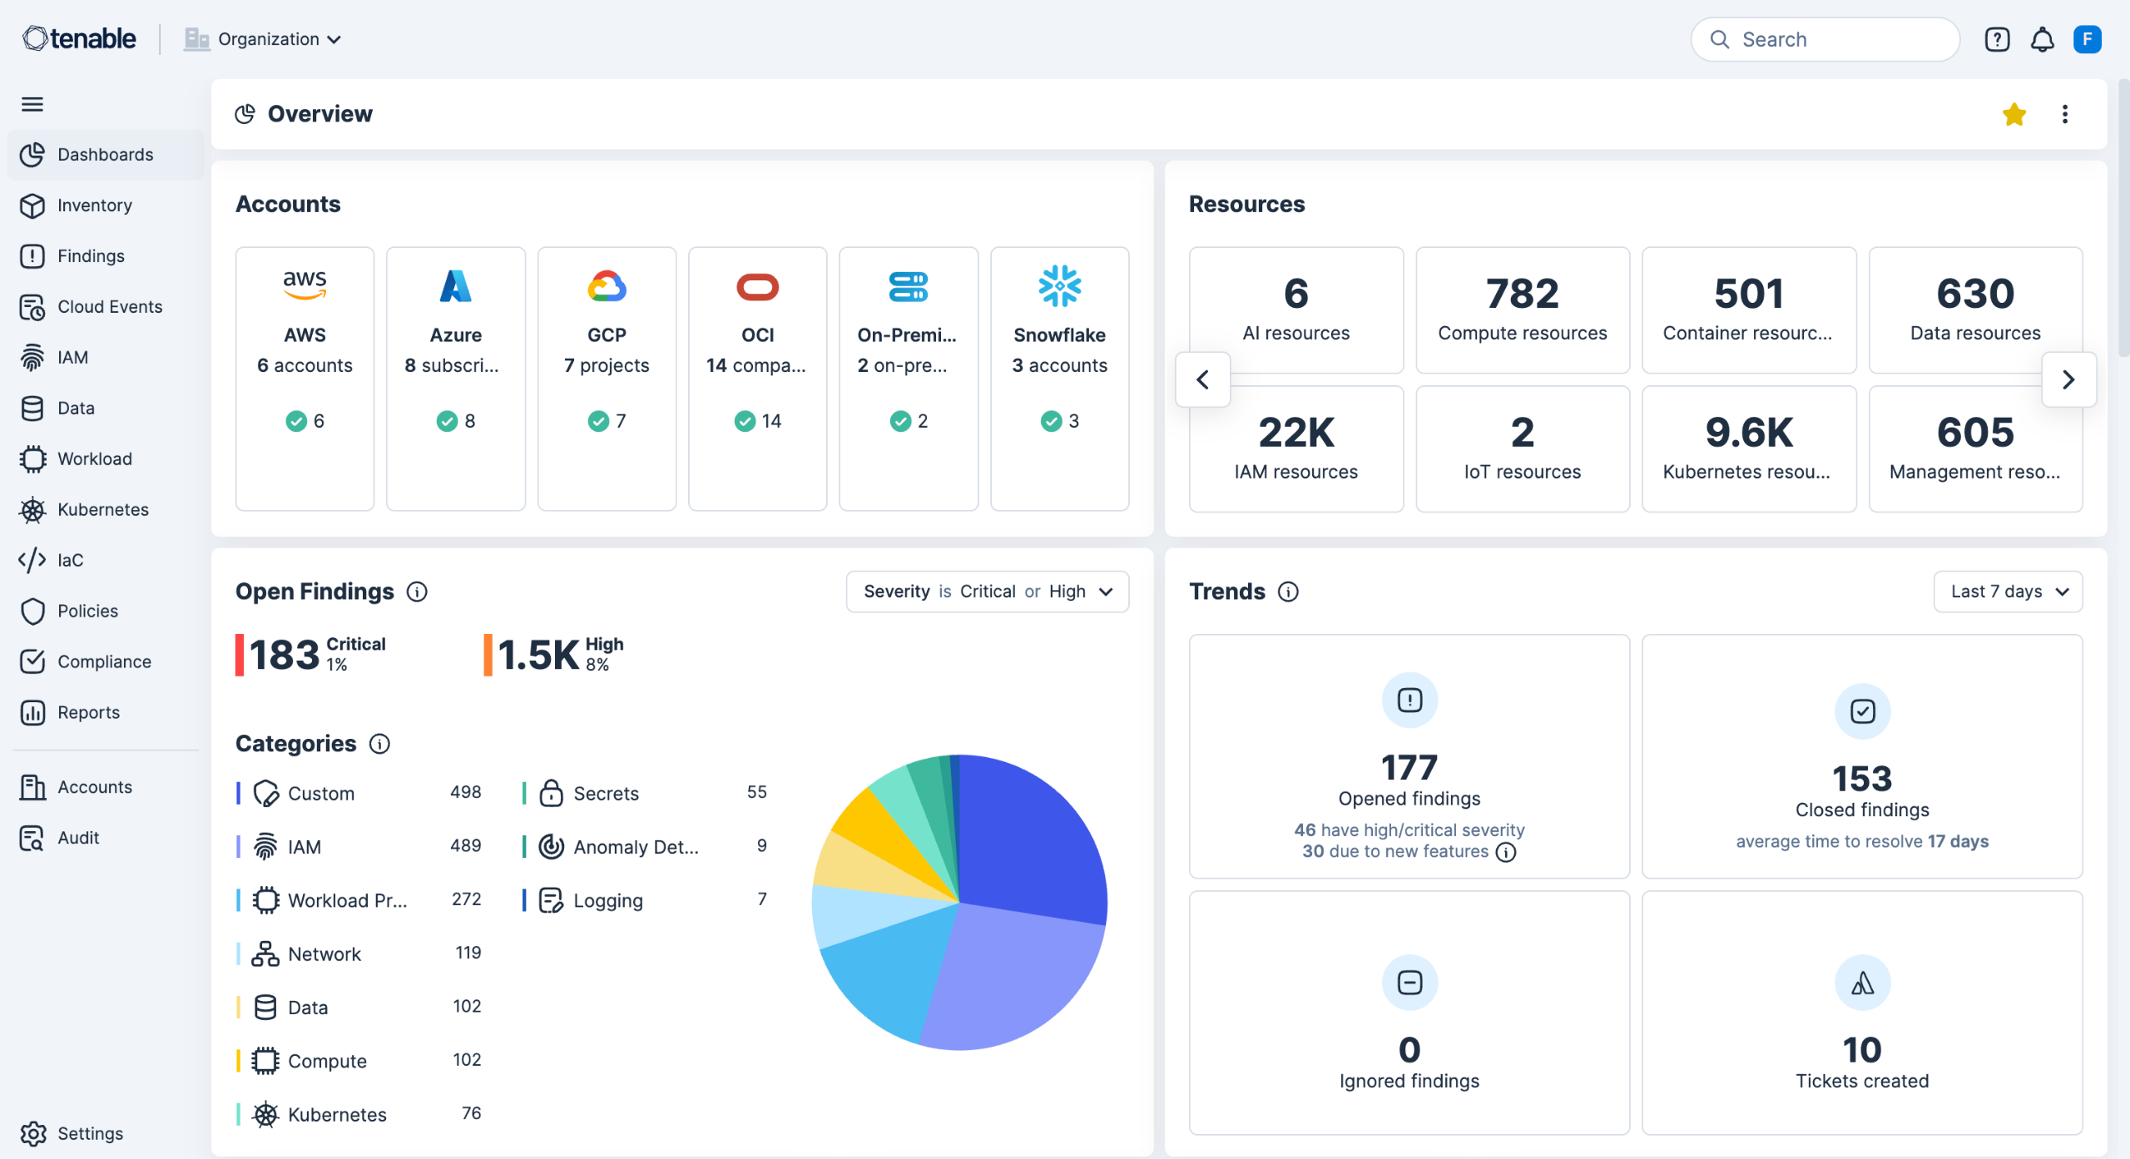The height and width of the screenshot is (1159, 2130).
Task: Click the hamburger menu icon
Action: pos(32,104)
